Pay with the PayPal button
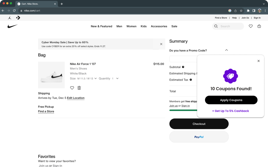 (x=199, y=137)
